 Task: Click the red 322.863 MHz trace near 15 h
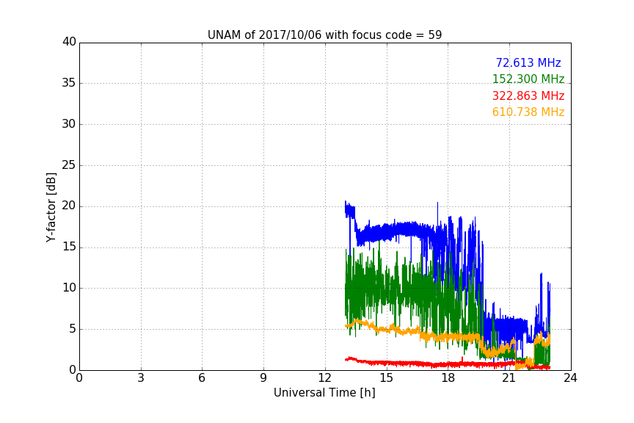pyautogui.click(x=387, y=363)
